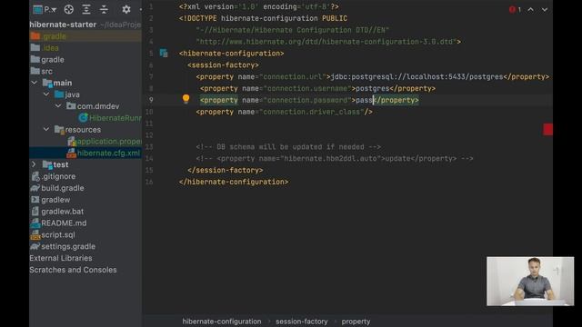Open gradlew.bat file

click(x=57, y=212)
